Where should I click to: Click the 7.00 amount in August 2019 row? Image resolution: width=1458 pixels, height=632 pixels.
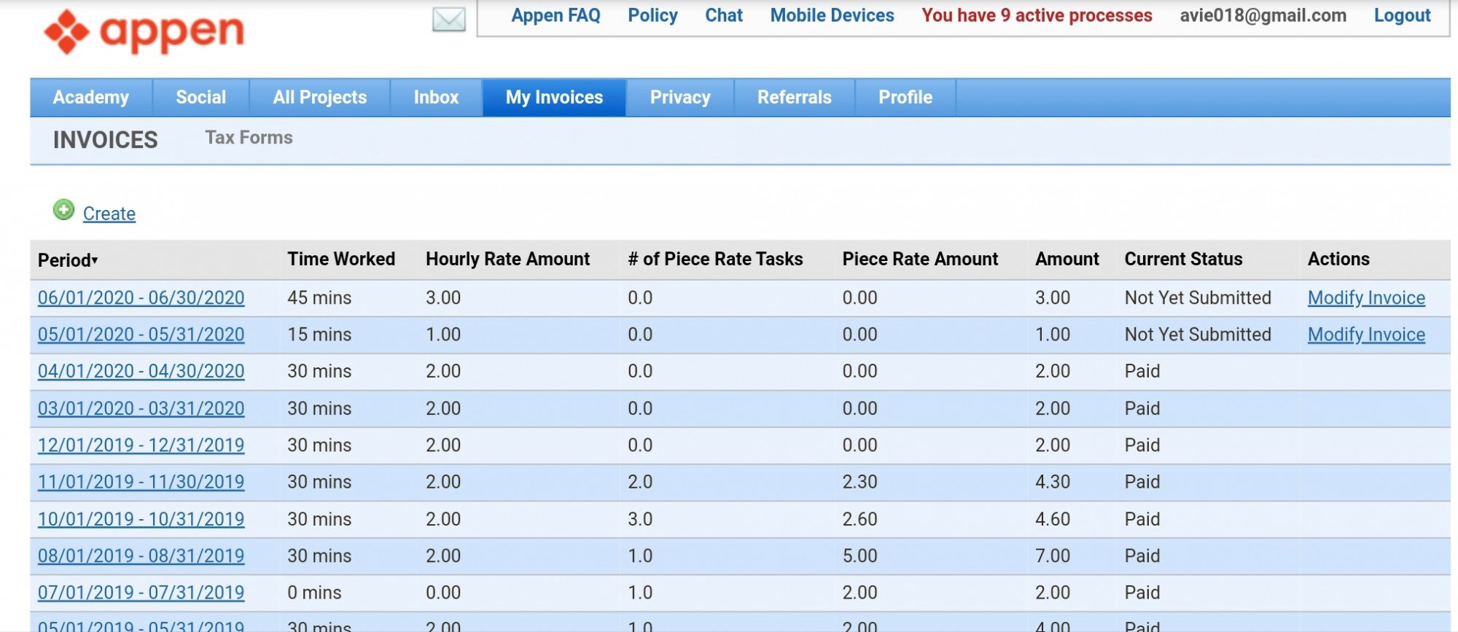1053,555
